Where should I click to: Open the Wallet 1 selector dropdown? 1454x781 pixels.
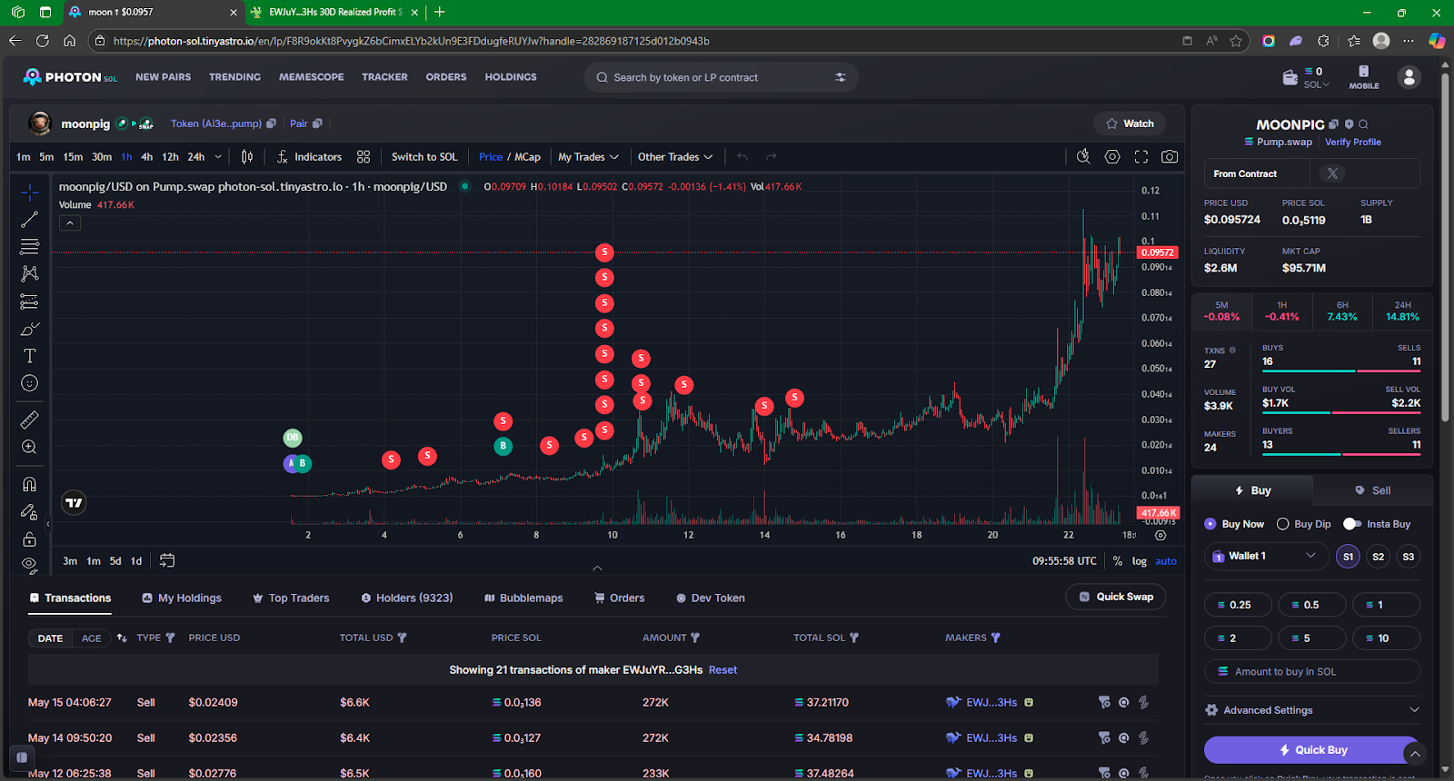(1264, 556)
